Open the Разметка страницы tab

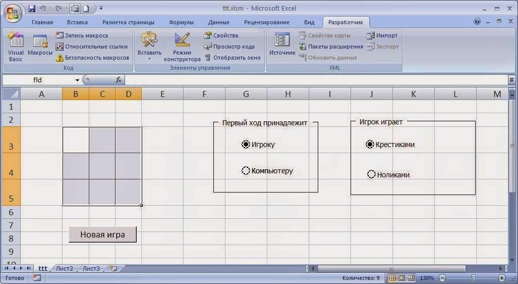pos(128,22)
